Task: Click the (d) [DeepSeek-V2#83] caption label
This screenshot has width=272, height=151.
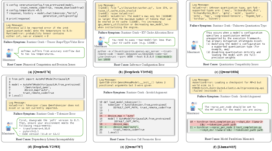Action: pos(44,147)
